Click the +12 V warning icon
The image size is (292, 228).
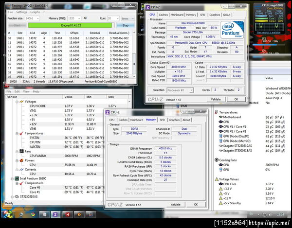pyautogui.click(x=220, y=198)
